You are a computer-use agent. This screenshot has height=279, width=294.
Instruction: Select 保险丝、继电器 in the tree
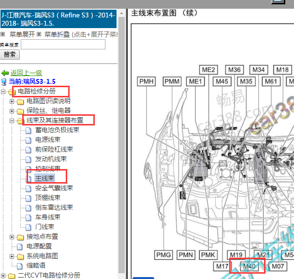pyautogui.click(x=48, y=110)
